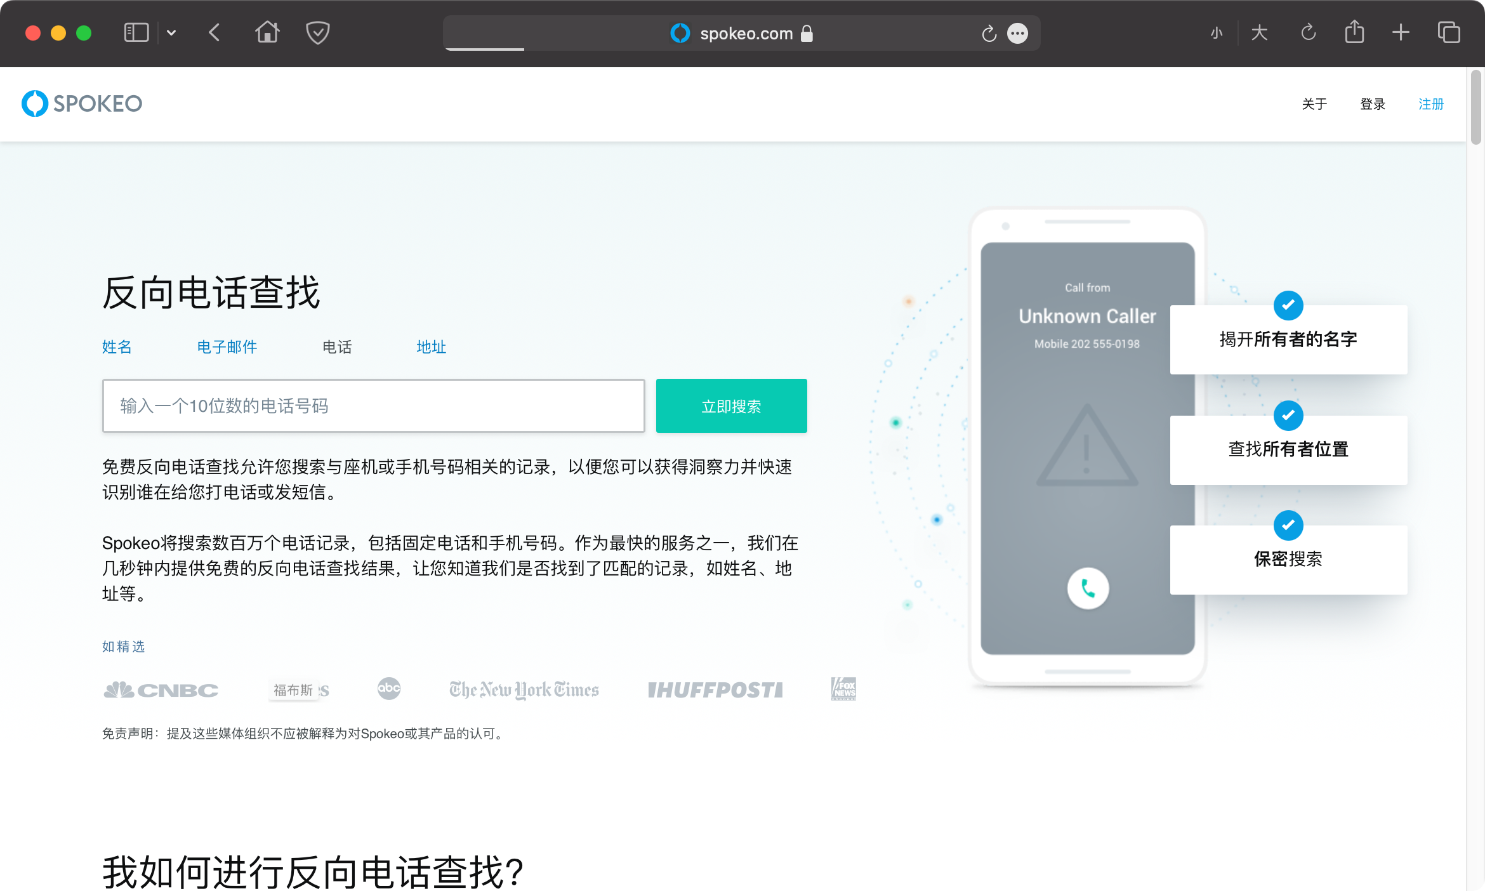1485x891 pixels.
Task: Click the abc logo
Action: (389, 689)
